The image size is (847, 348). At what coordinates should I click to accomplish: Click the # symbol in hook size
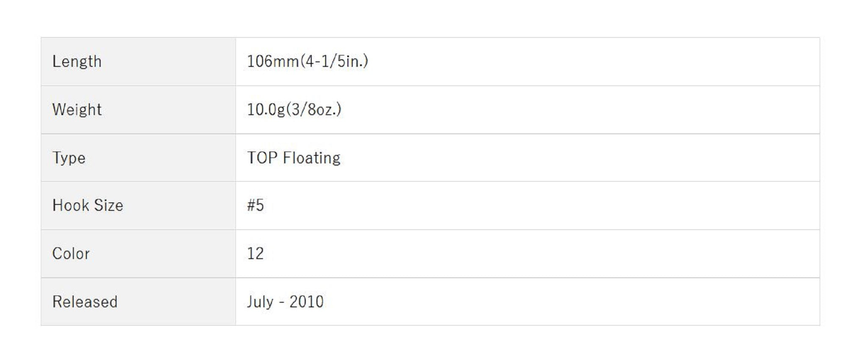point(251,205)
